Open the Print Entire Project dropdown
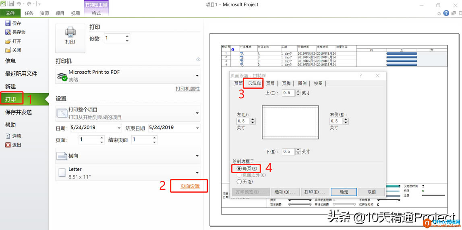 (x=128, y=113)
